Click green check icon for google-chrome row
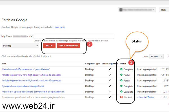This screenshot has width=169, height=112. click(121, 86)
